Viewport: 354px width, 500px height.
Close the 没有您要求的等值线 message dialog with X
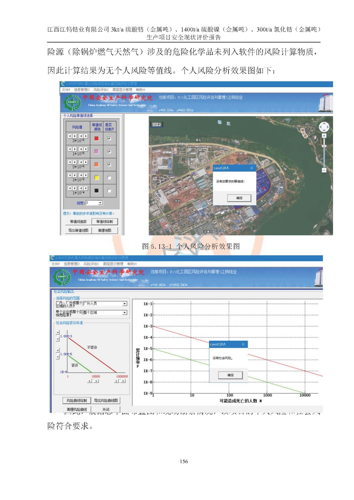[x=251, y=168]
